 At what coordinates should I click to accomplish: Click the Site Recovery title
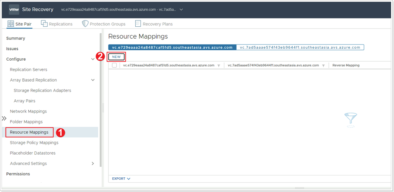pos(38,10)
